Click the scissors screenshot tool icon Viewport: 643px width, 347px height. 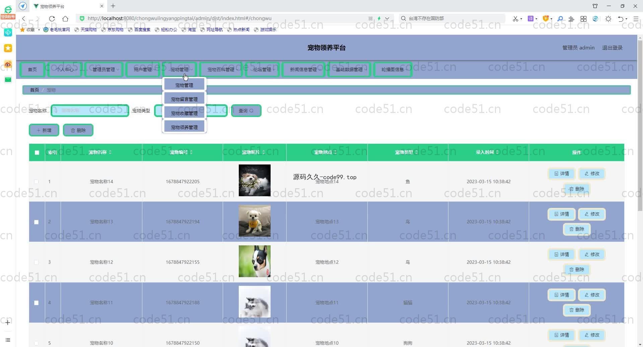(515, 19)
